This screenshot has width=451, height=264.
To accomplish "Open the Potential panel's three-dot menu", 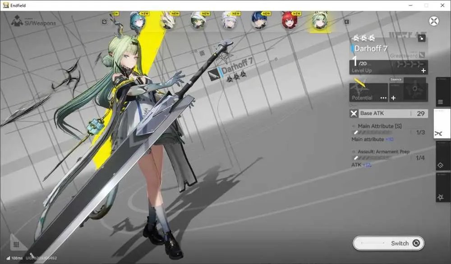I will click(x=383, y=98).
